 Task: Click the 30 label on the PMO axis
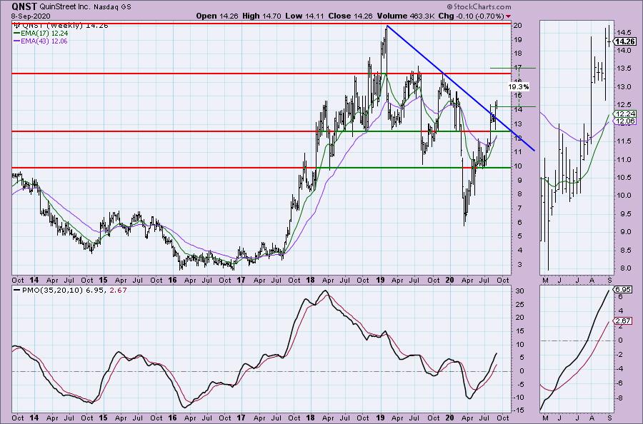pyautogui.click(x=519, y=291)
